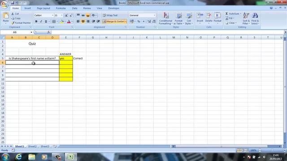Viewport: 287px width, 161px height.
Task: Click the zoom slider in status bar
Action: [272, 150]
